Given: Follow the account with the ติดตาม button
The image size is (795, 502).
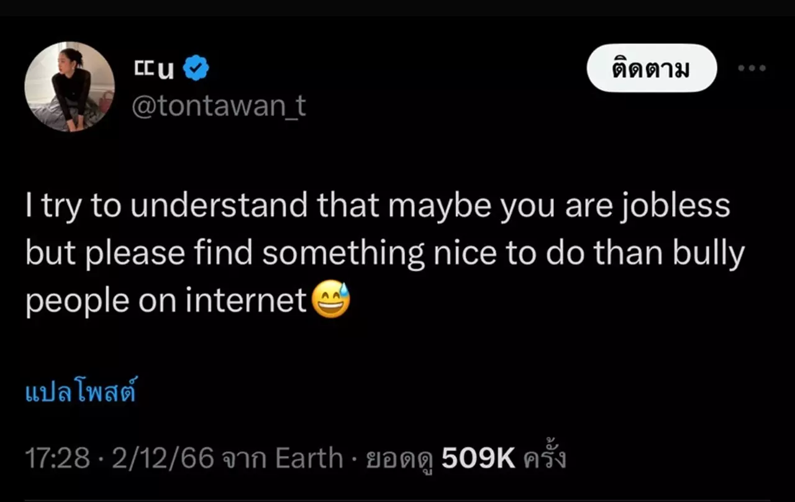Looking at the screenshot, I should coord(652,68).
